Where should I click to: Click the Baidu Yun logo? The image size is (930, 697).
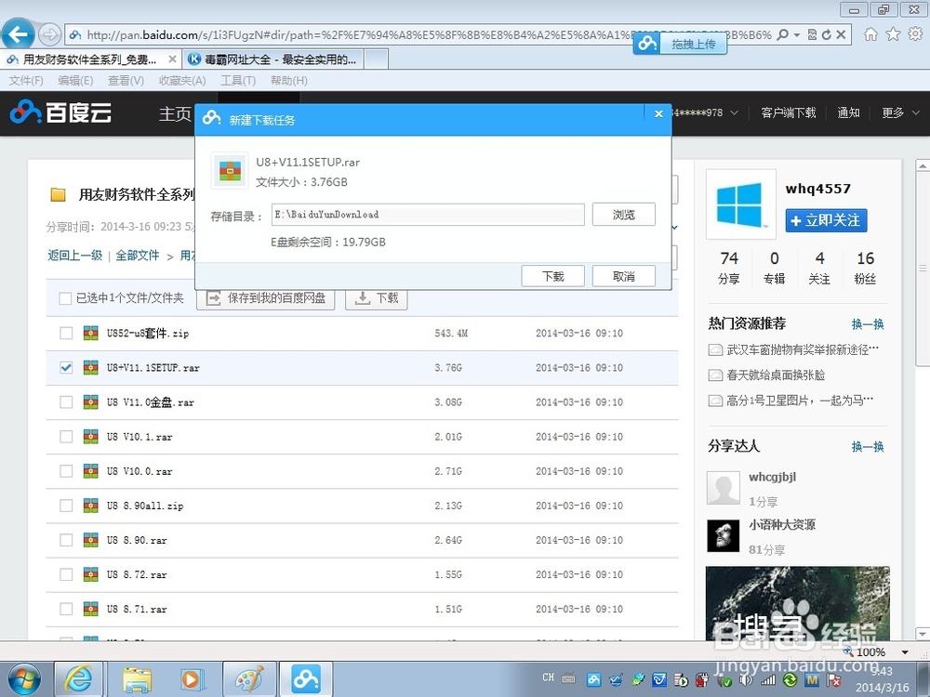[x=60, y=112]
